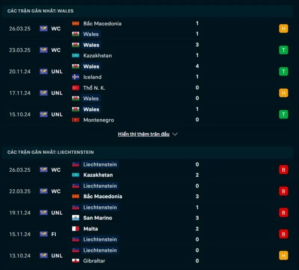
Task: Click the San Marino flag icon
Action: pos(75,218)
